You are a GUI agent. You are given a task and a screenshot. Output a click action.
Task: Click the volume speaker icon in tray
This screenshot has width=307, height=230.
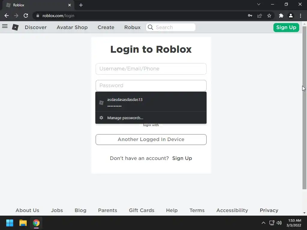(279, 223)
